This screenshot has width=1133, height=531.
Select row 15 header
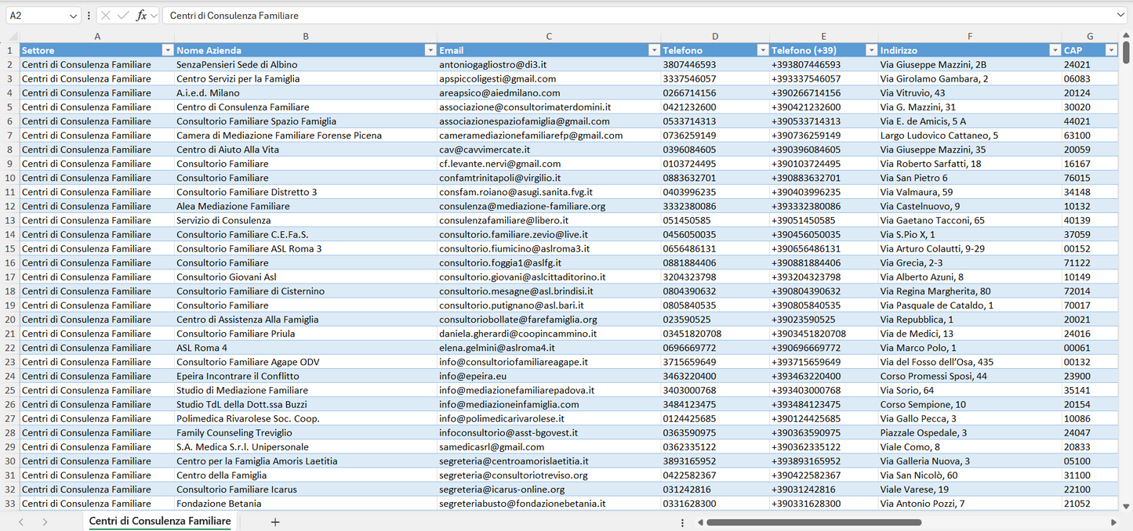[9, 248]
